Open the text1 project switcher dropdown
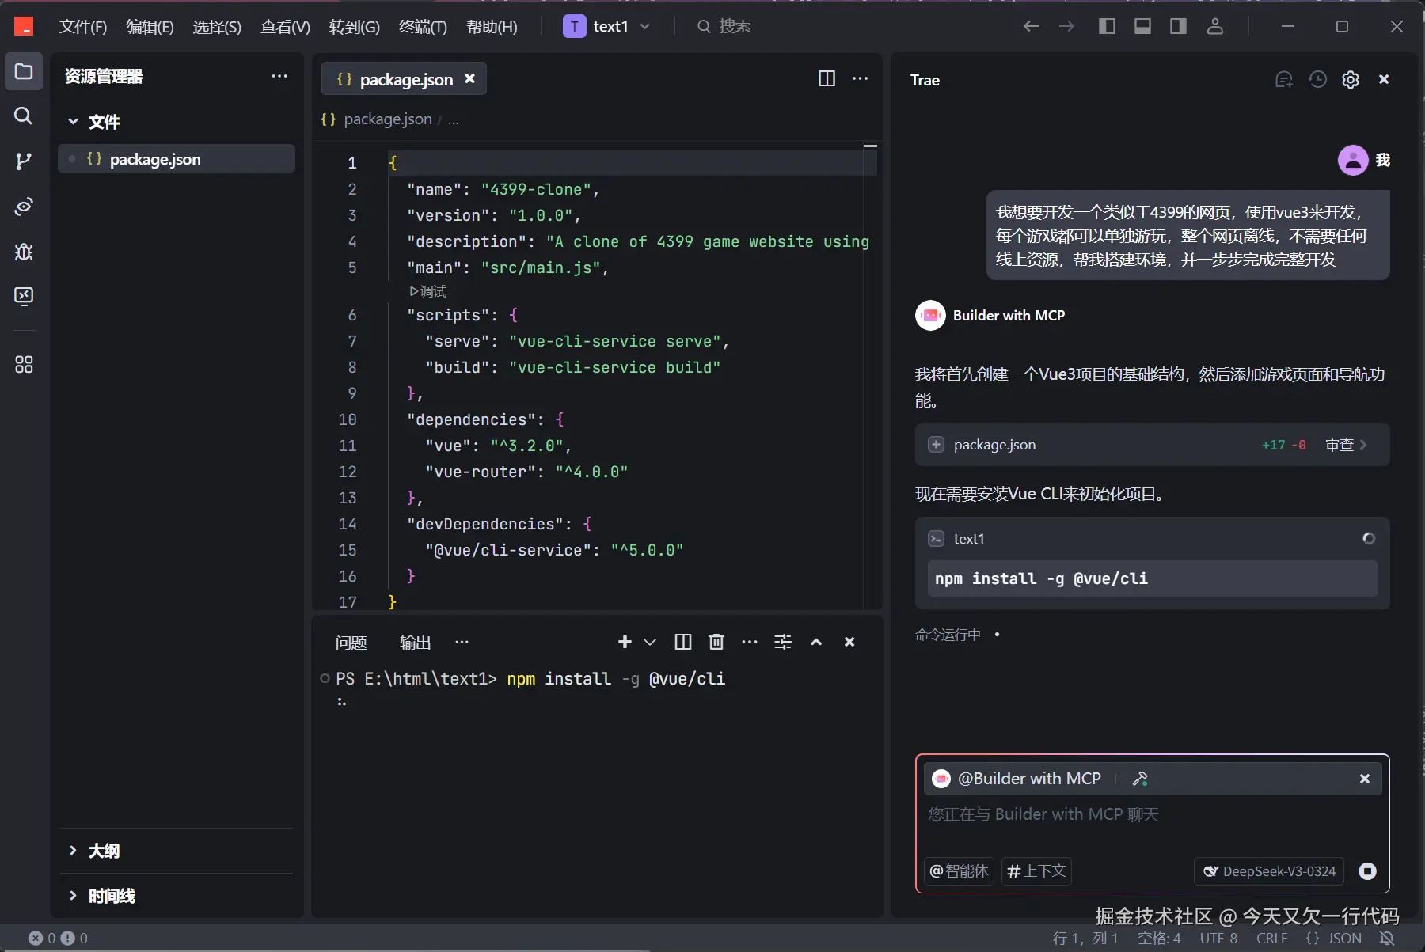This screenshot has width=1425, height=952. coord(607,26)
